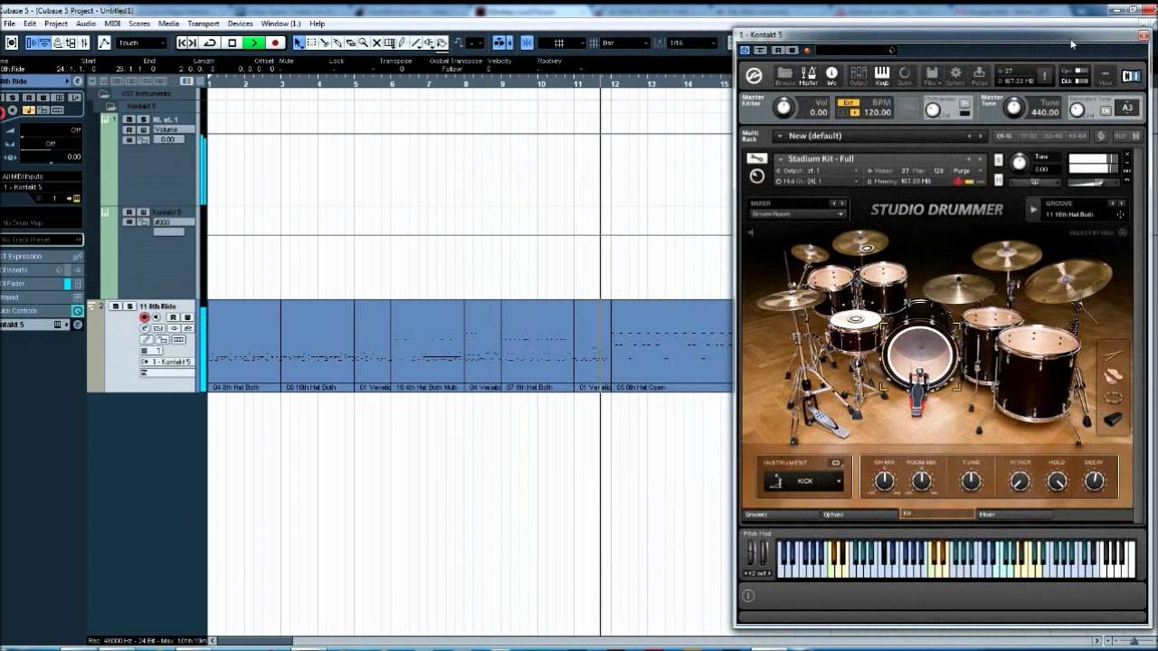Select the Zoom magnifier tool
1158x651 pixels.
click(x=364, y=42)
